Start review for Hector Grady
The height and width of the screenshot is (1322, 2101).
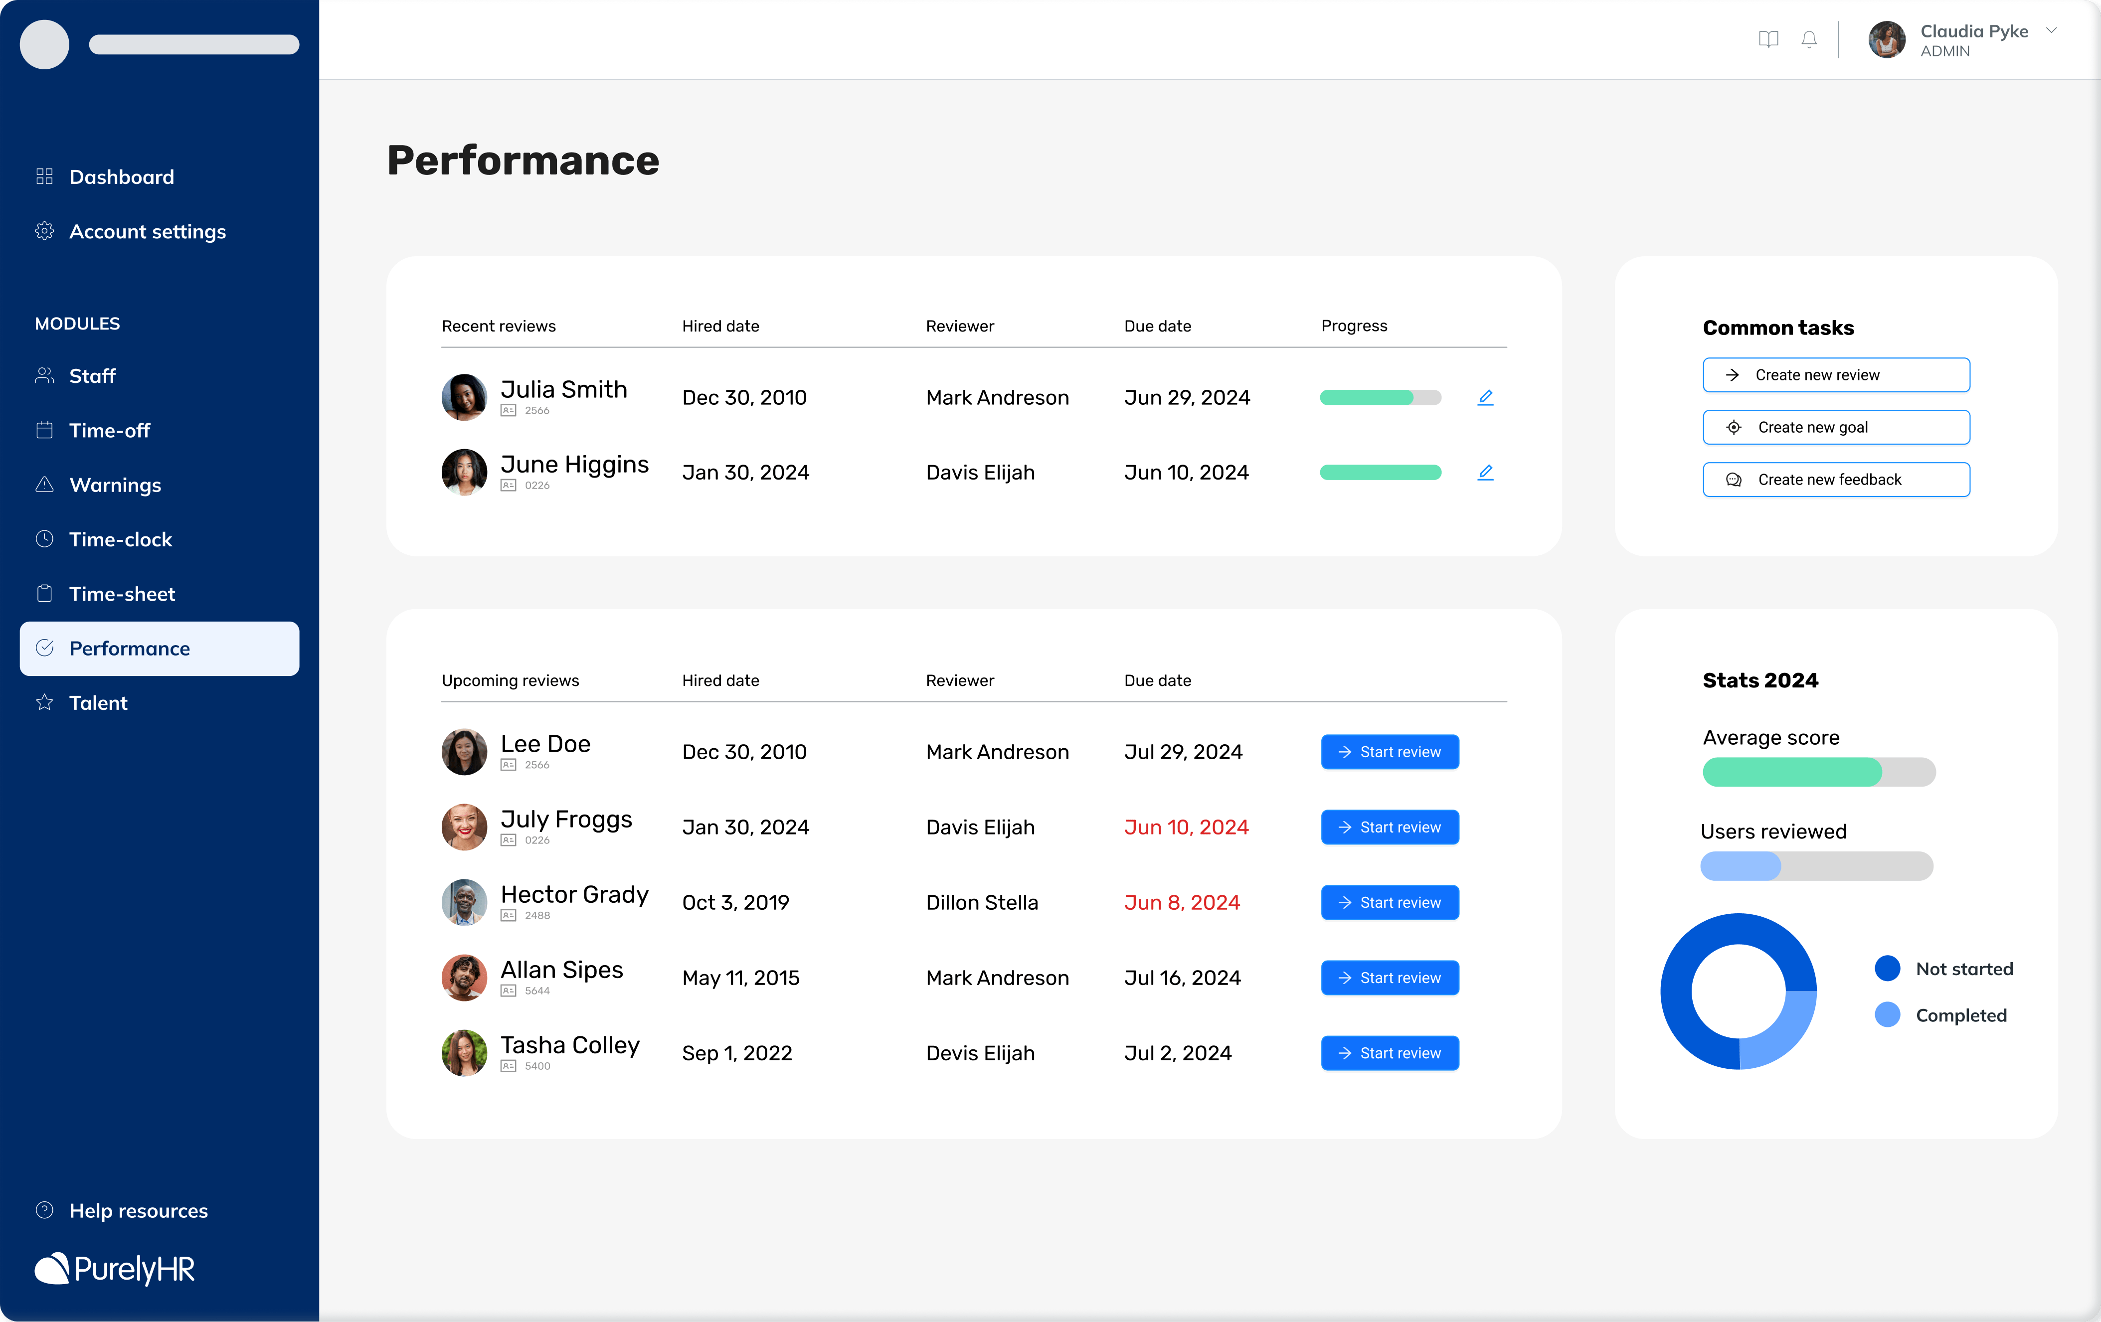coord(1390,902)
